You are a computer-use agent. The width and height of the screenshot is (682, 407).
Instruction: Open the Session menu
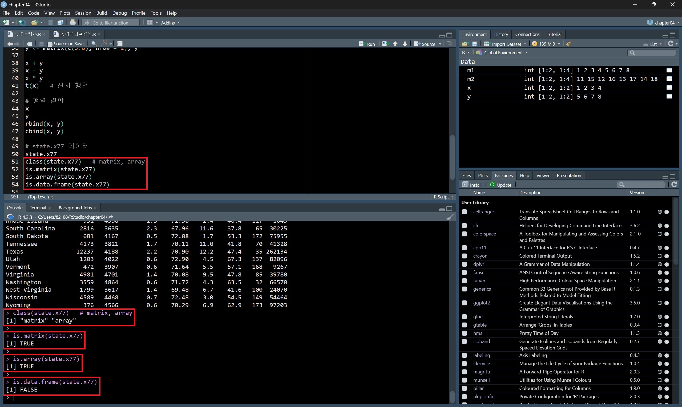point(83,13)
